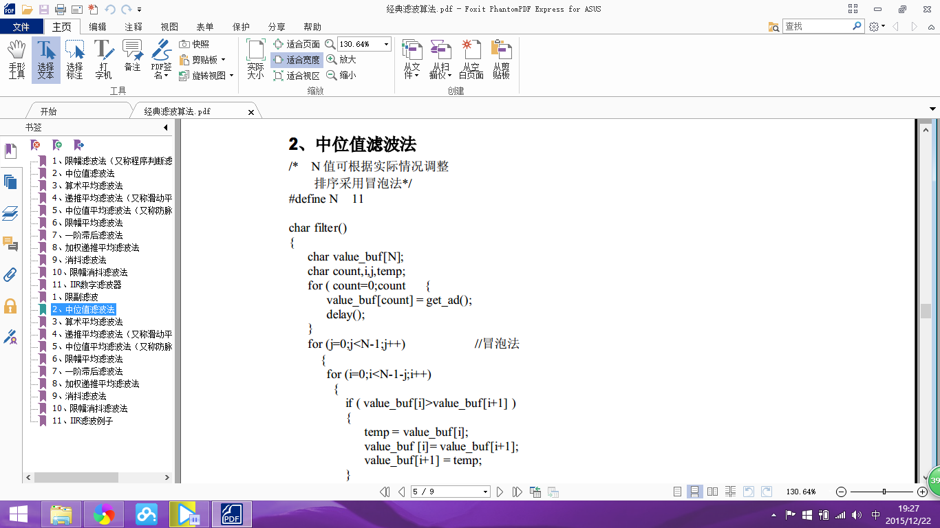This screenshot has width=940, height=528.
Task: Switch to the 分享 ribbon tab
Action: (277, 27)
